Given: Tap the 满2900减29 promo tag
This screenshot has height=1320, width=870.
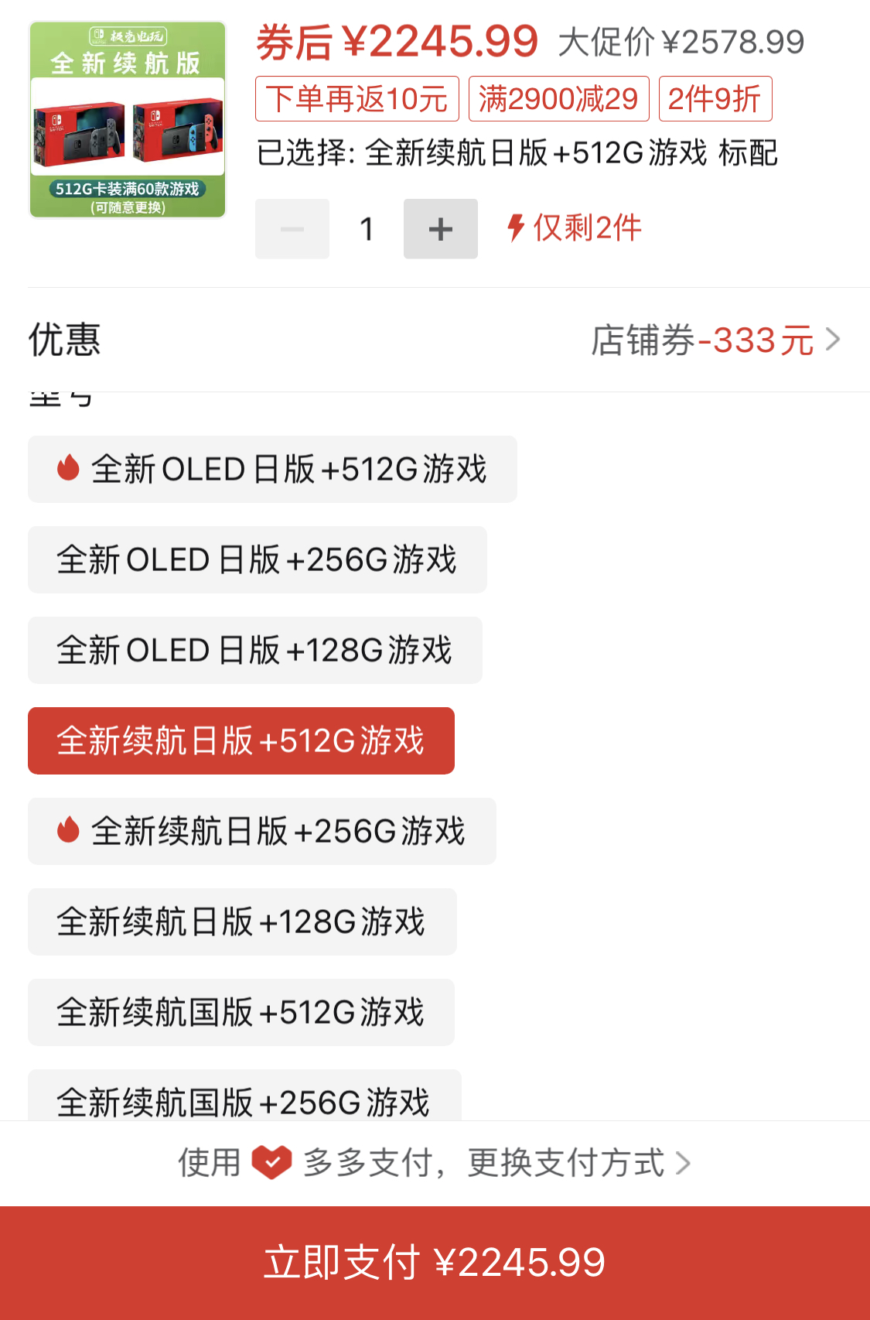Looking at the screenshot, I should coord(559,99).
